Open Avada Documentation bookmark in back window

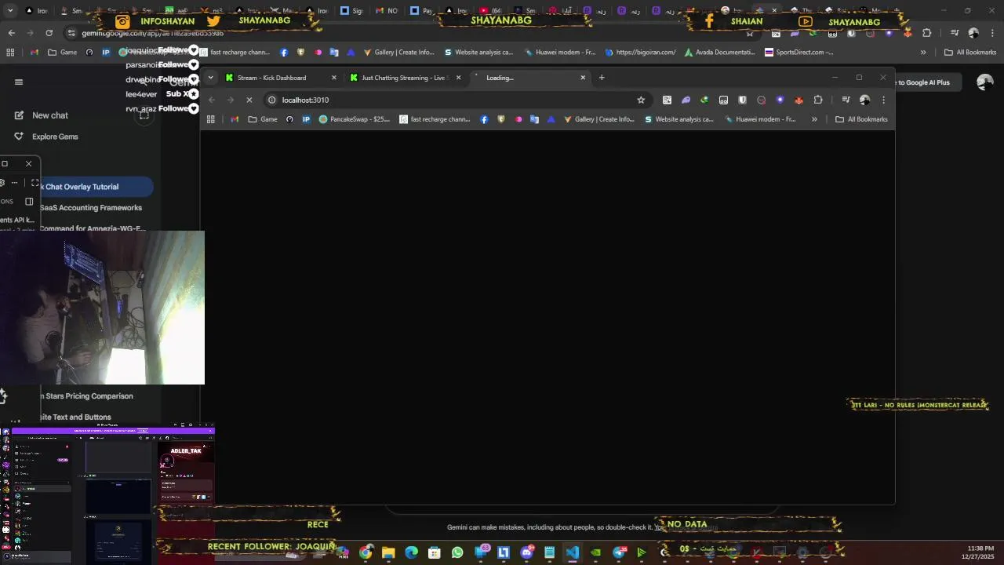(719, 53)
